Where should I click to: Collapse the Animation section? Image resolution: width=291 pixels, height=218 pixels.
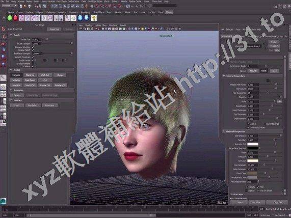[11, 90]
